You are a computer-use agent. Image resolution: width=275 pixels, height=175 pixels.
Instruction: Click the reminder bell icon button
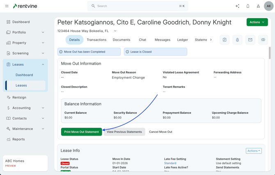(237, 40)
